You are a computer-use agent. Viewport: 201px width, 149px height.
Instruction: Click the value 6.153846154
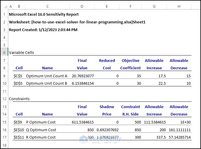pos(83,83)
